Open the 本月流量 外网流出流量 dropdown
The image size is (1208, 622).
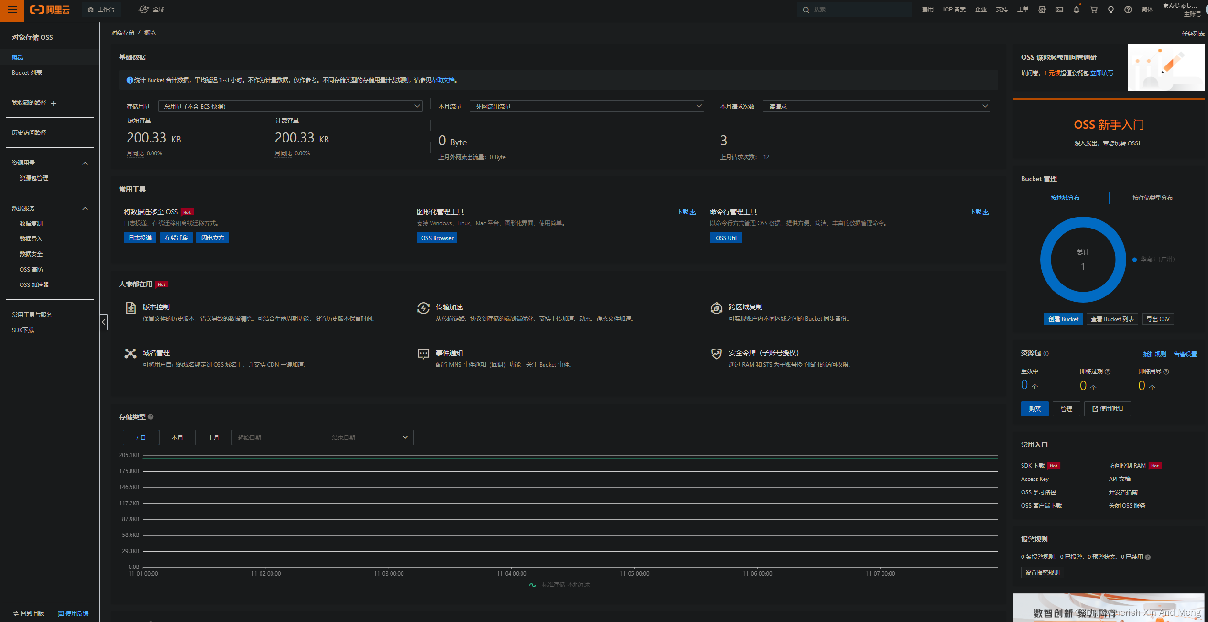[x=587, y=106]
